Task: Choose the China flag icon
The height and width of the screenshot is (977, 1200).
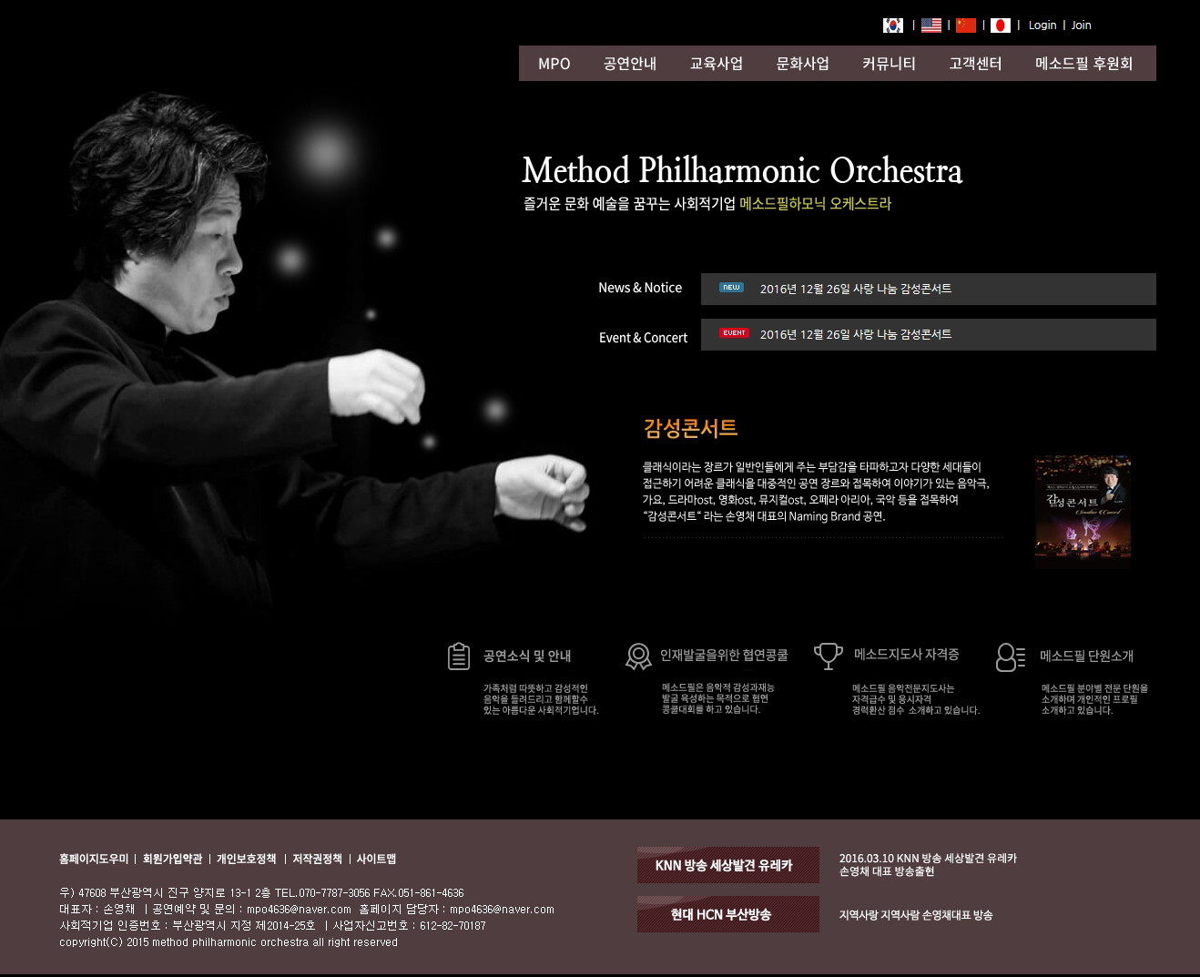Action: [x=966, y=25]
